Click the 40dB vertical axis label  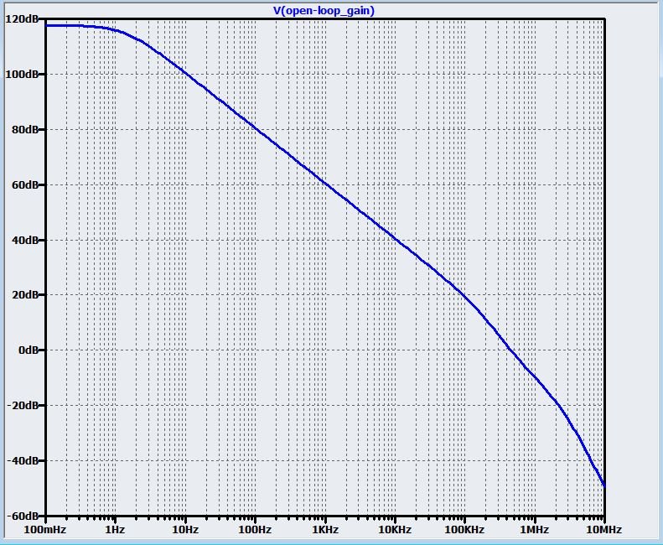pos(23,240)
